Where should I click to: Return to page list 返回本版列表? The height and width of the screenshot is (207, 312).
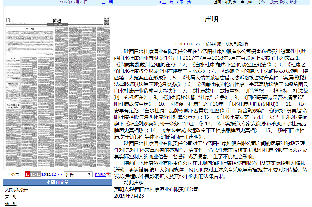225,2
